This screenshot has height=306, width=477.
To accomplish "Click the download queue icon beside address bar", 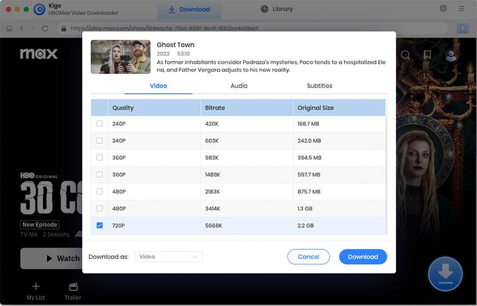I will tap(463, 28).
